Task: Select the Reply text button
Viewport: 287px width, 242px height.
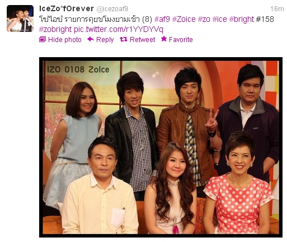Action: [105, 40]
